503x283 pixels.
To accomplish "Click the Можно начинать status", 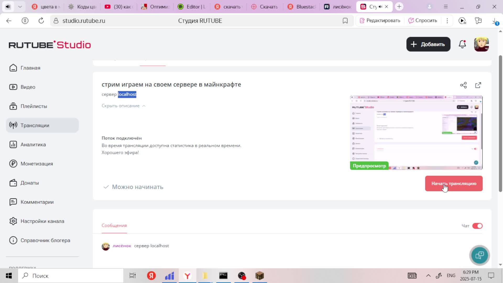I will click(x=134, y=187).
